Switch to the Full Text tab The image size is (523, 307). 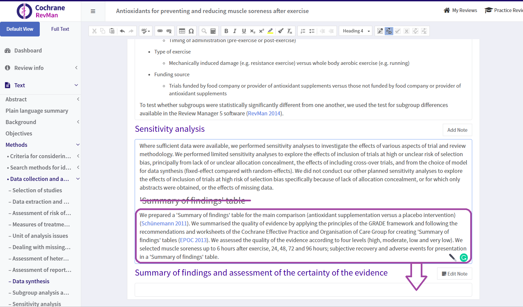[60, 29]
